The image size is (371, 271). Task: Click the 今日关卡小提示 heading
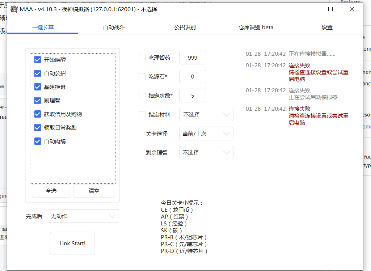coord(182,203)
